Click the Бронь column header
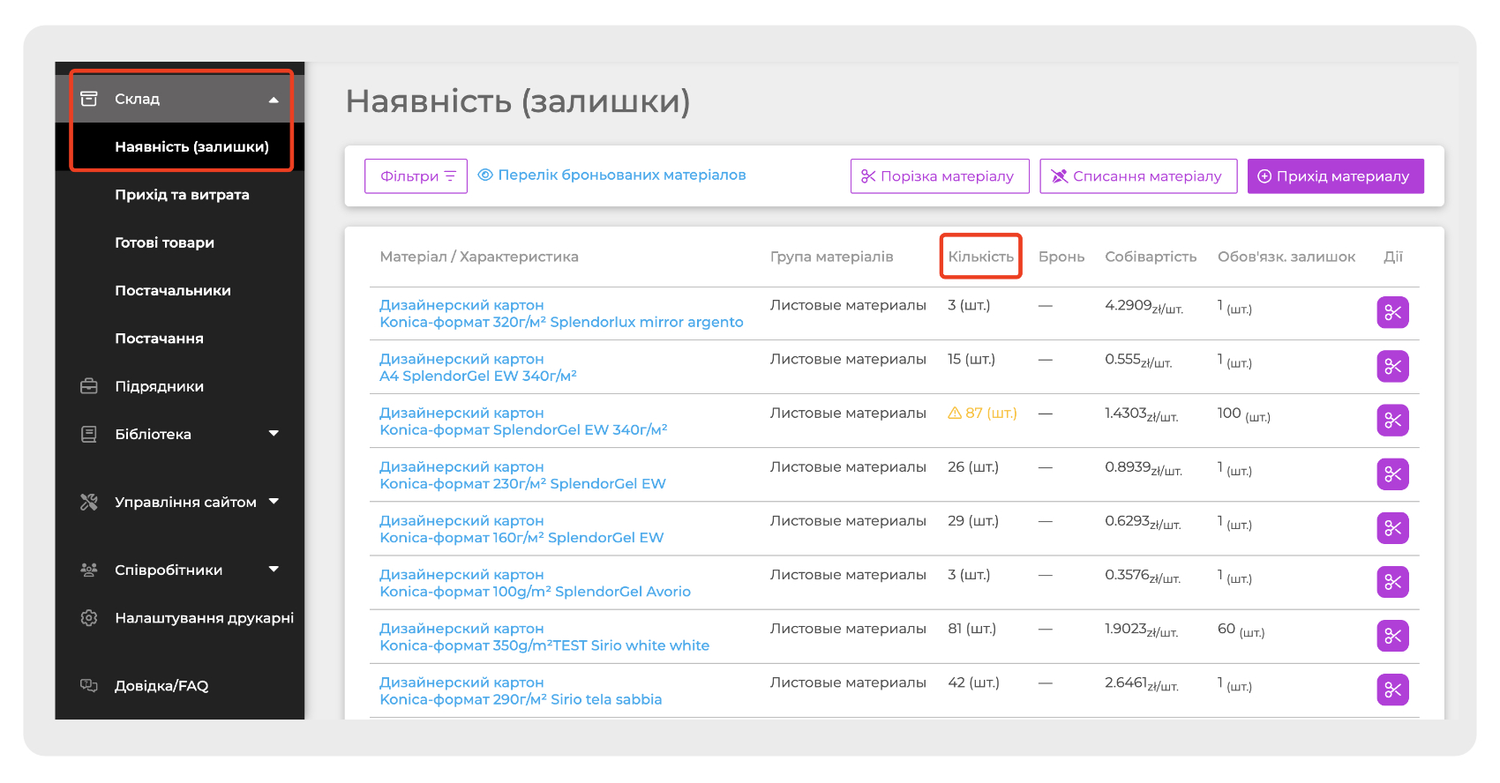This screenshot has height=783, width=1500. point(1061,257)
